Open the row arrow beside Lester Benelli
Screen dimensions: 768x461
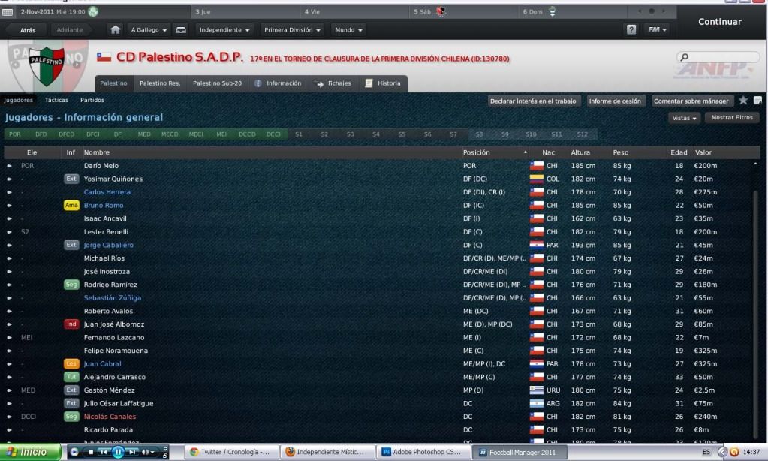[9, 232]
